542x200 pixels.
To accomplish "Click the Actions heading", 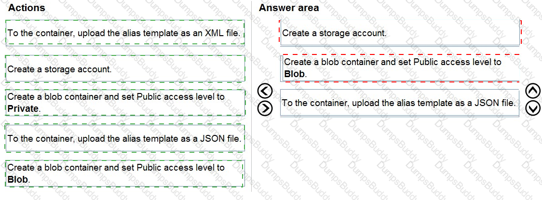I will coord(27,8).
